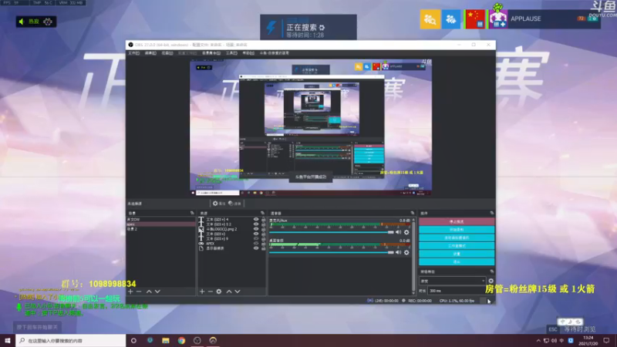Open Chrome from the taskbar
This screenshot has width=617, height=347.
[x=181, y=341]
